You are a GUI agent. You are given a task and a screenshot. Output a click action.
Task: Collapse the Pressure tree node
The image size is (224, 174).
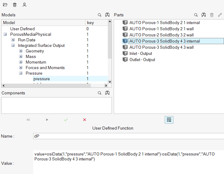21,73
